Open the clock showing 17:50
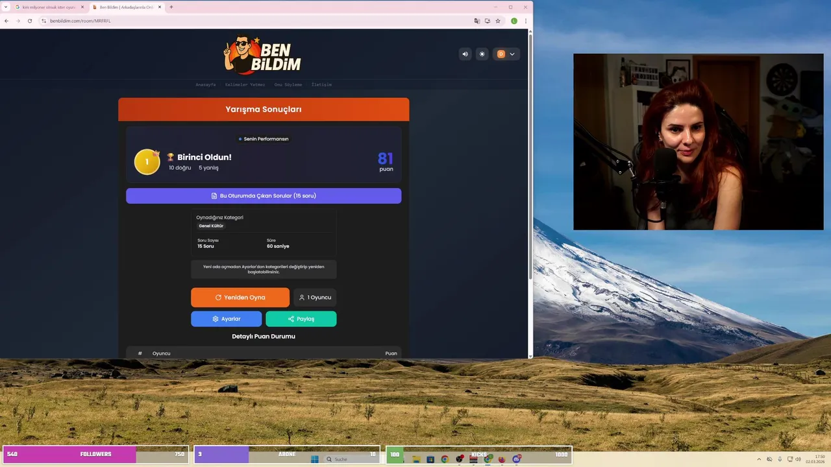The width and height of the screenshot is (831, 467). (x=815, y=459)
